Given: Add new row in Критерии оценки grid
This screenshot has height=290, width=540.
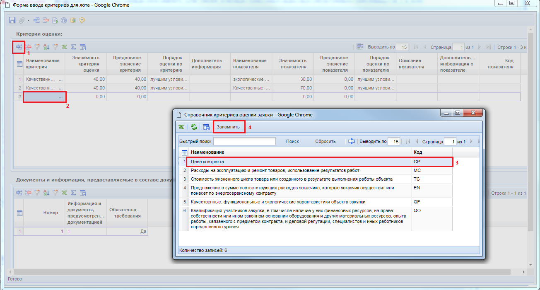Looking at the screenshot, I should click(19, 47).
